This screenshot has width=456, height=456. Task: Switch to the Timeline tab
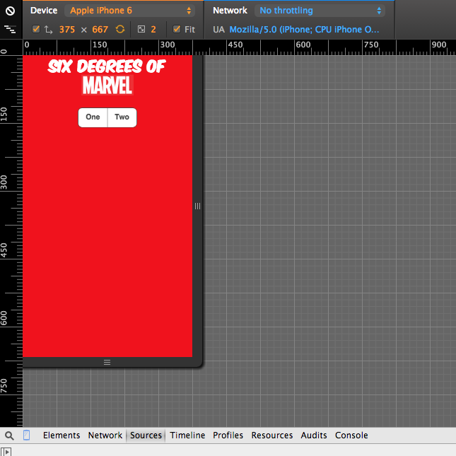point(187,435)
